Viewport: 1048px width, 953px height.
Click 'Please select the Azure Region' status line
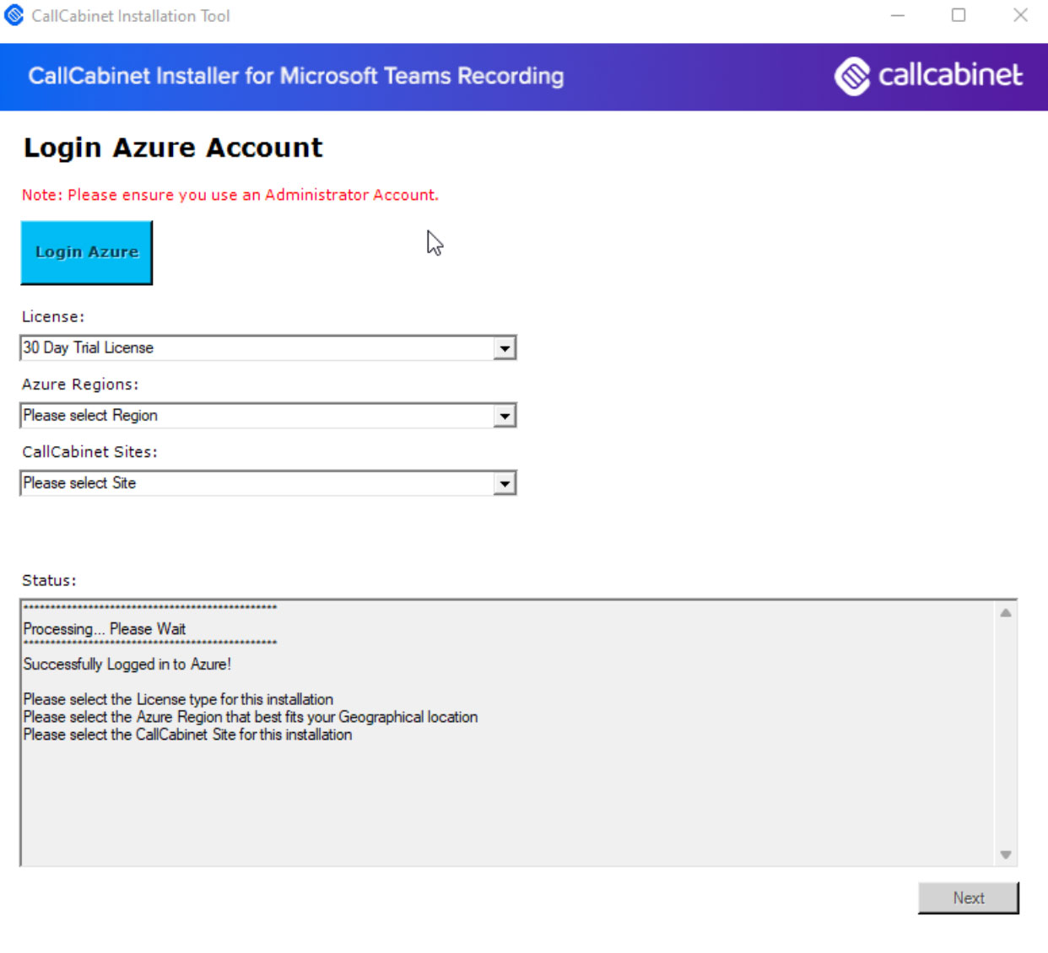[x=251, y=717]
